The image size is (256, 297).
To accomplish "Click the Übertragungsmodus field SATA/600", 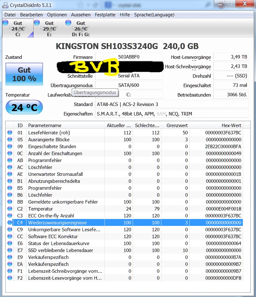I will click(x=129, y=85).
